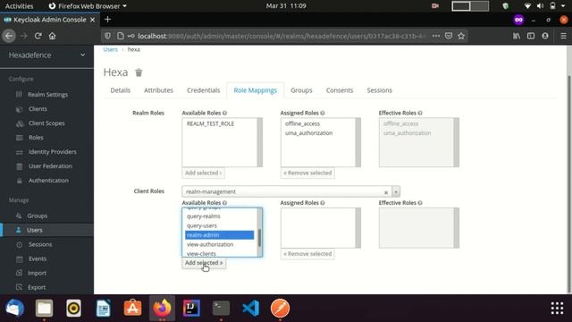Open Firefox home page
Screen dimensions: 572x322
tap(53, 36)
